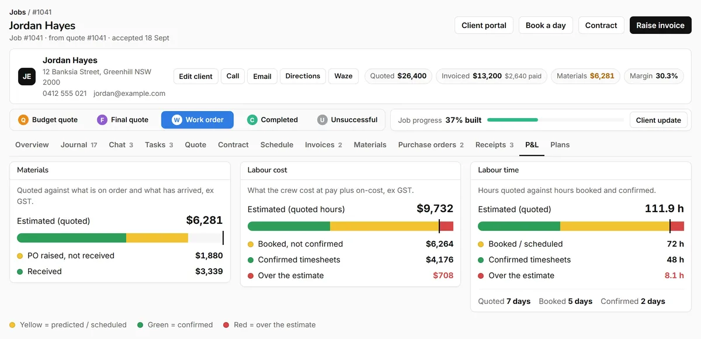701x339 pixels.
Task: Click Edit client
Action: (x=196, y=77)
